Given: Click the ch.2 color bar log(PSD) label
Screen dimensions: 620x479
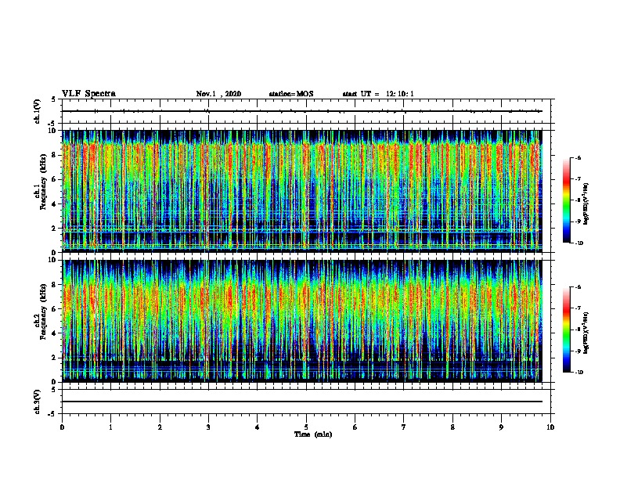Looking at the screenshot, I should pyautogui.click(x=586, y=333).
